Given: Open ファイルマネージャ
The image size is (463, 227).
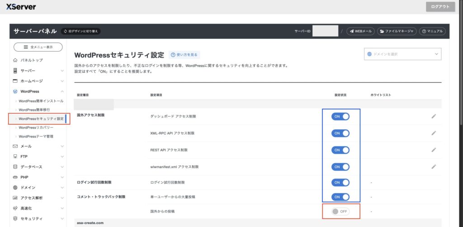Looking at the screenshot, I should [x=397, y=31].
